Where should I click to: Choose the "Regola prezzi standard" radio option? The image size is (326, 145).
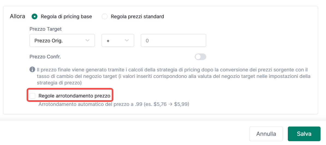(104, 17)
